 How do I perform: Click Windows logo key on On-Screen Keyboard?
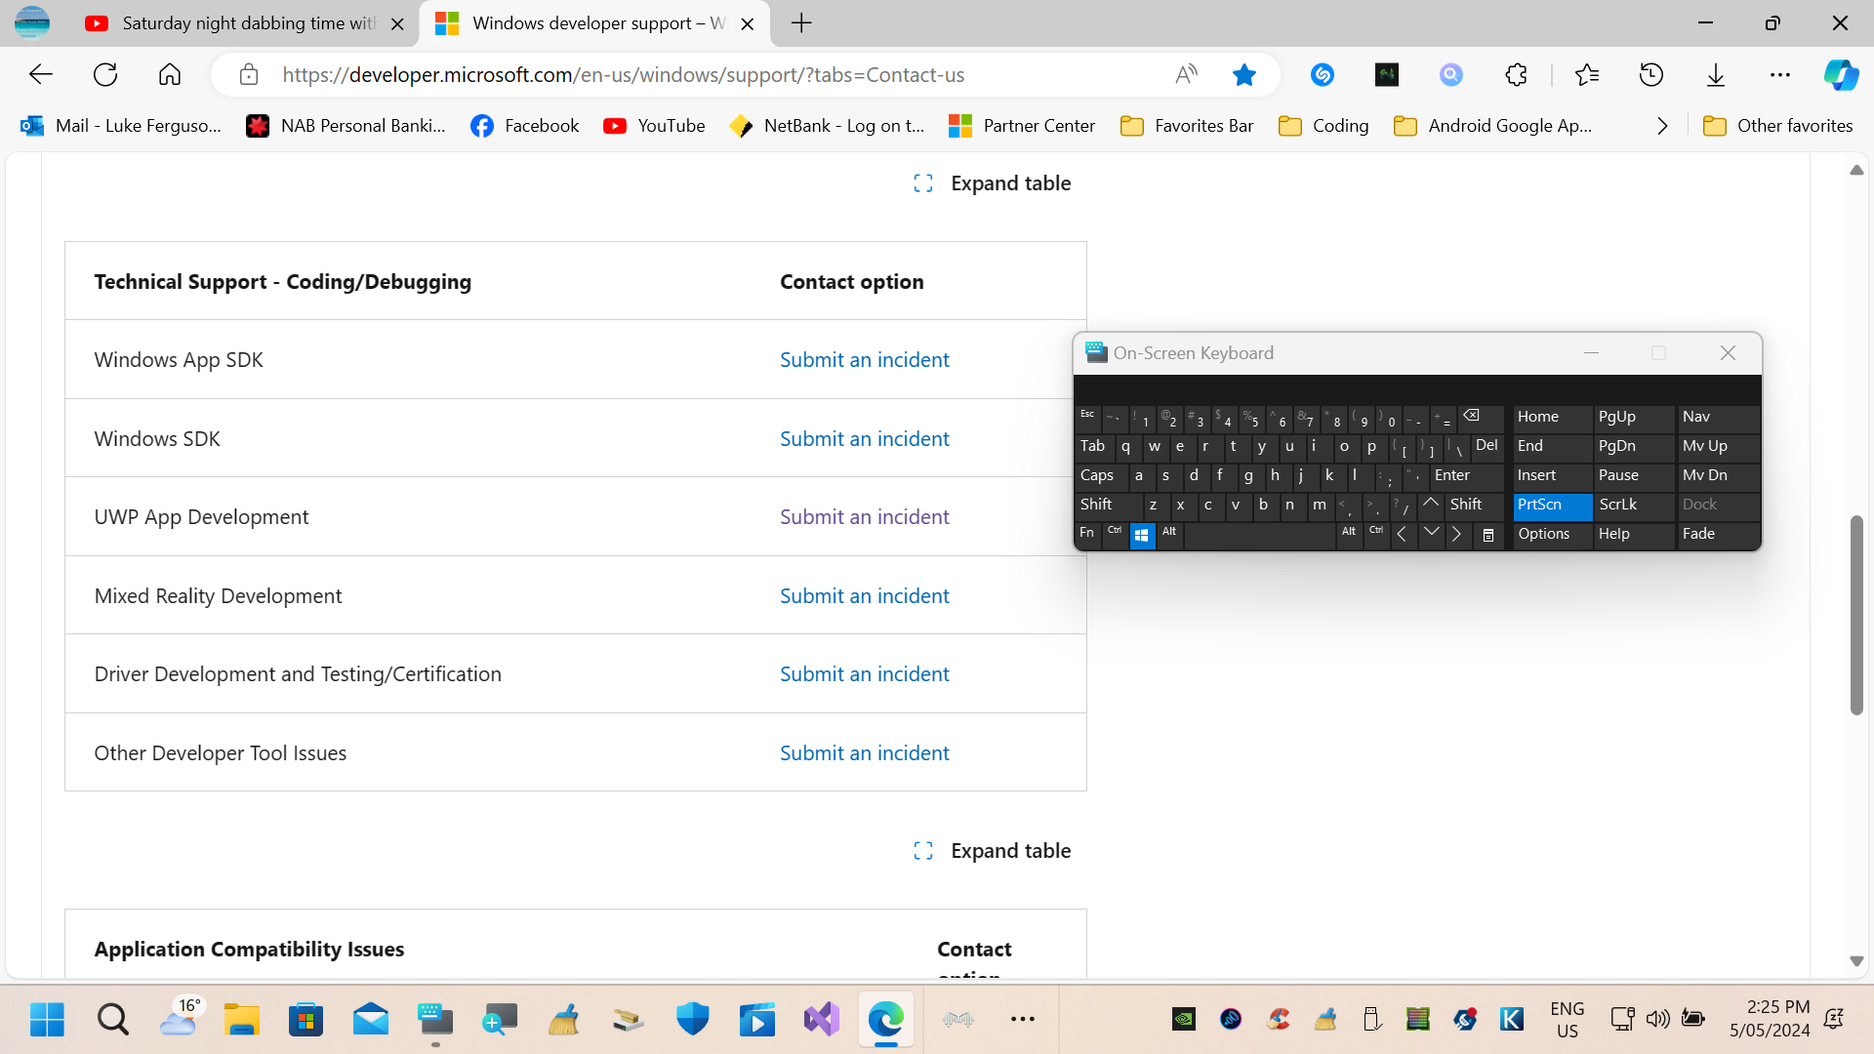(1142, 535)
